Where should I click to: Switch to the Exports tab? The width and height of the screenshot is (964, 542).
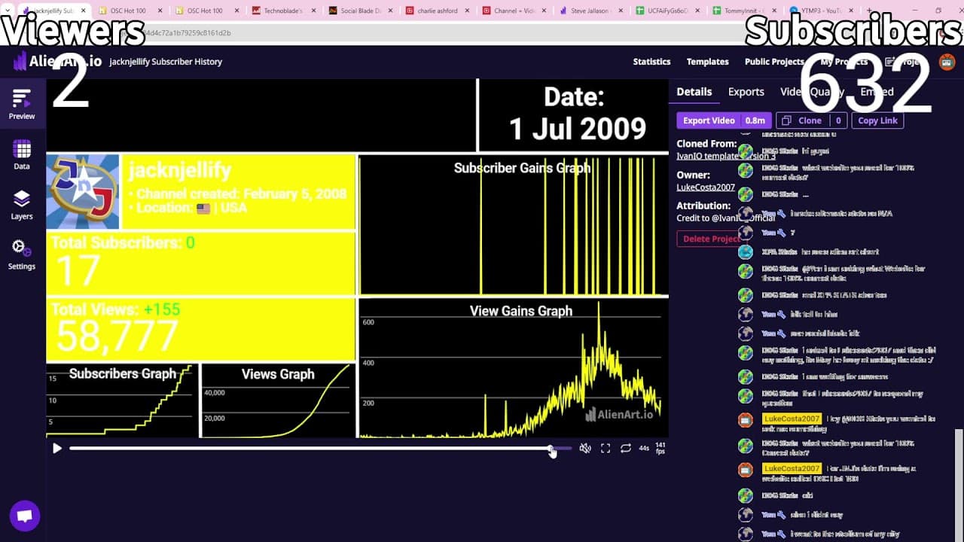pos(746,92)
